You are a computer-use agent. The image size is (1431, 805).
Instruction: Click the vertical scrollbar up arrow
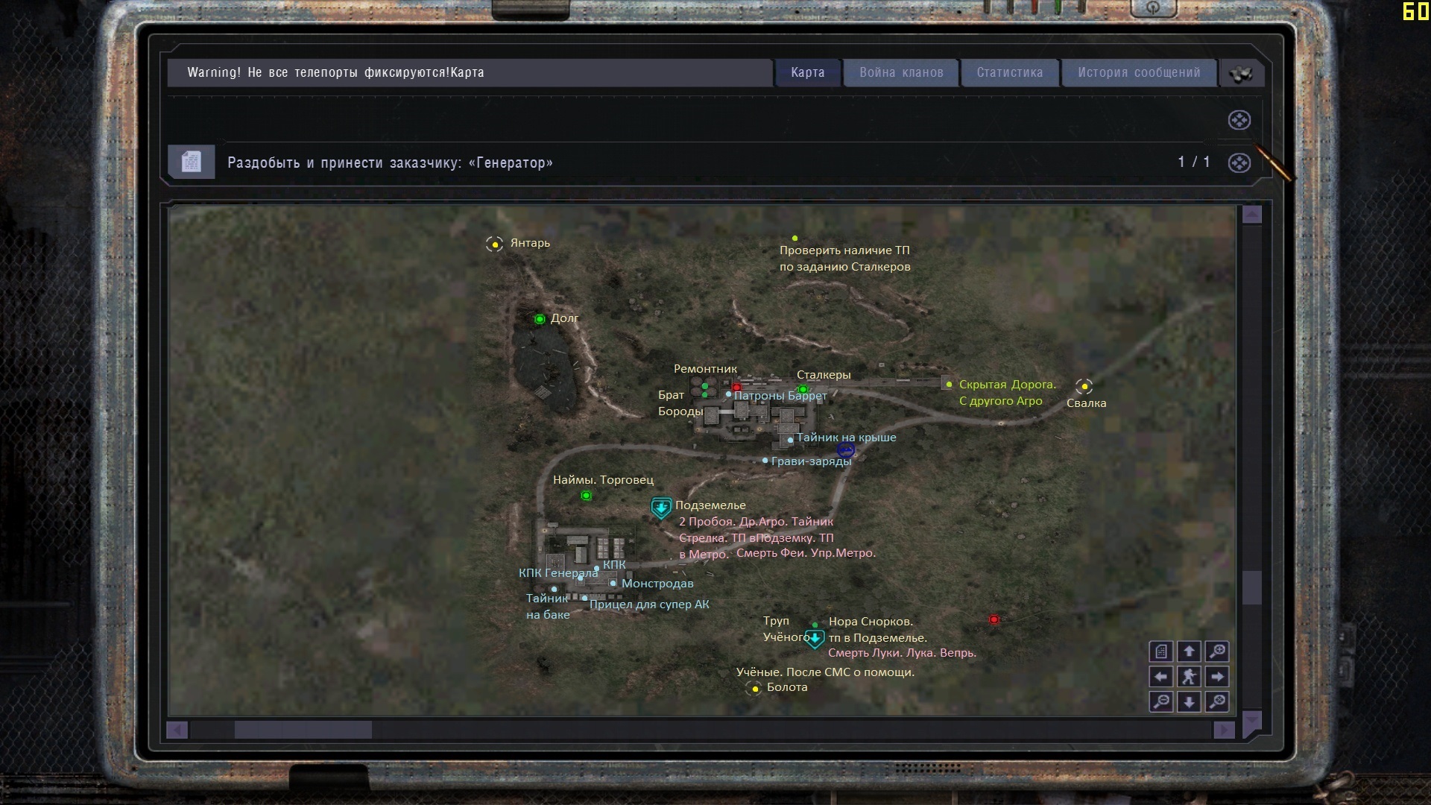1252,215
